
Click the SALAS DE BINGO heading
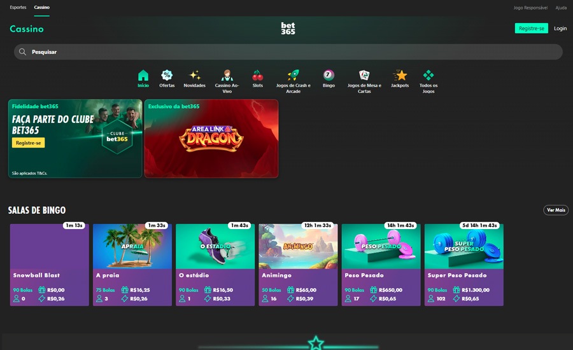(37, 210)
